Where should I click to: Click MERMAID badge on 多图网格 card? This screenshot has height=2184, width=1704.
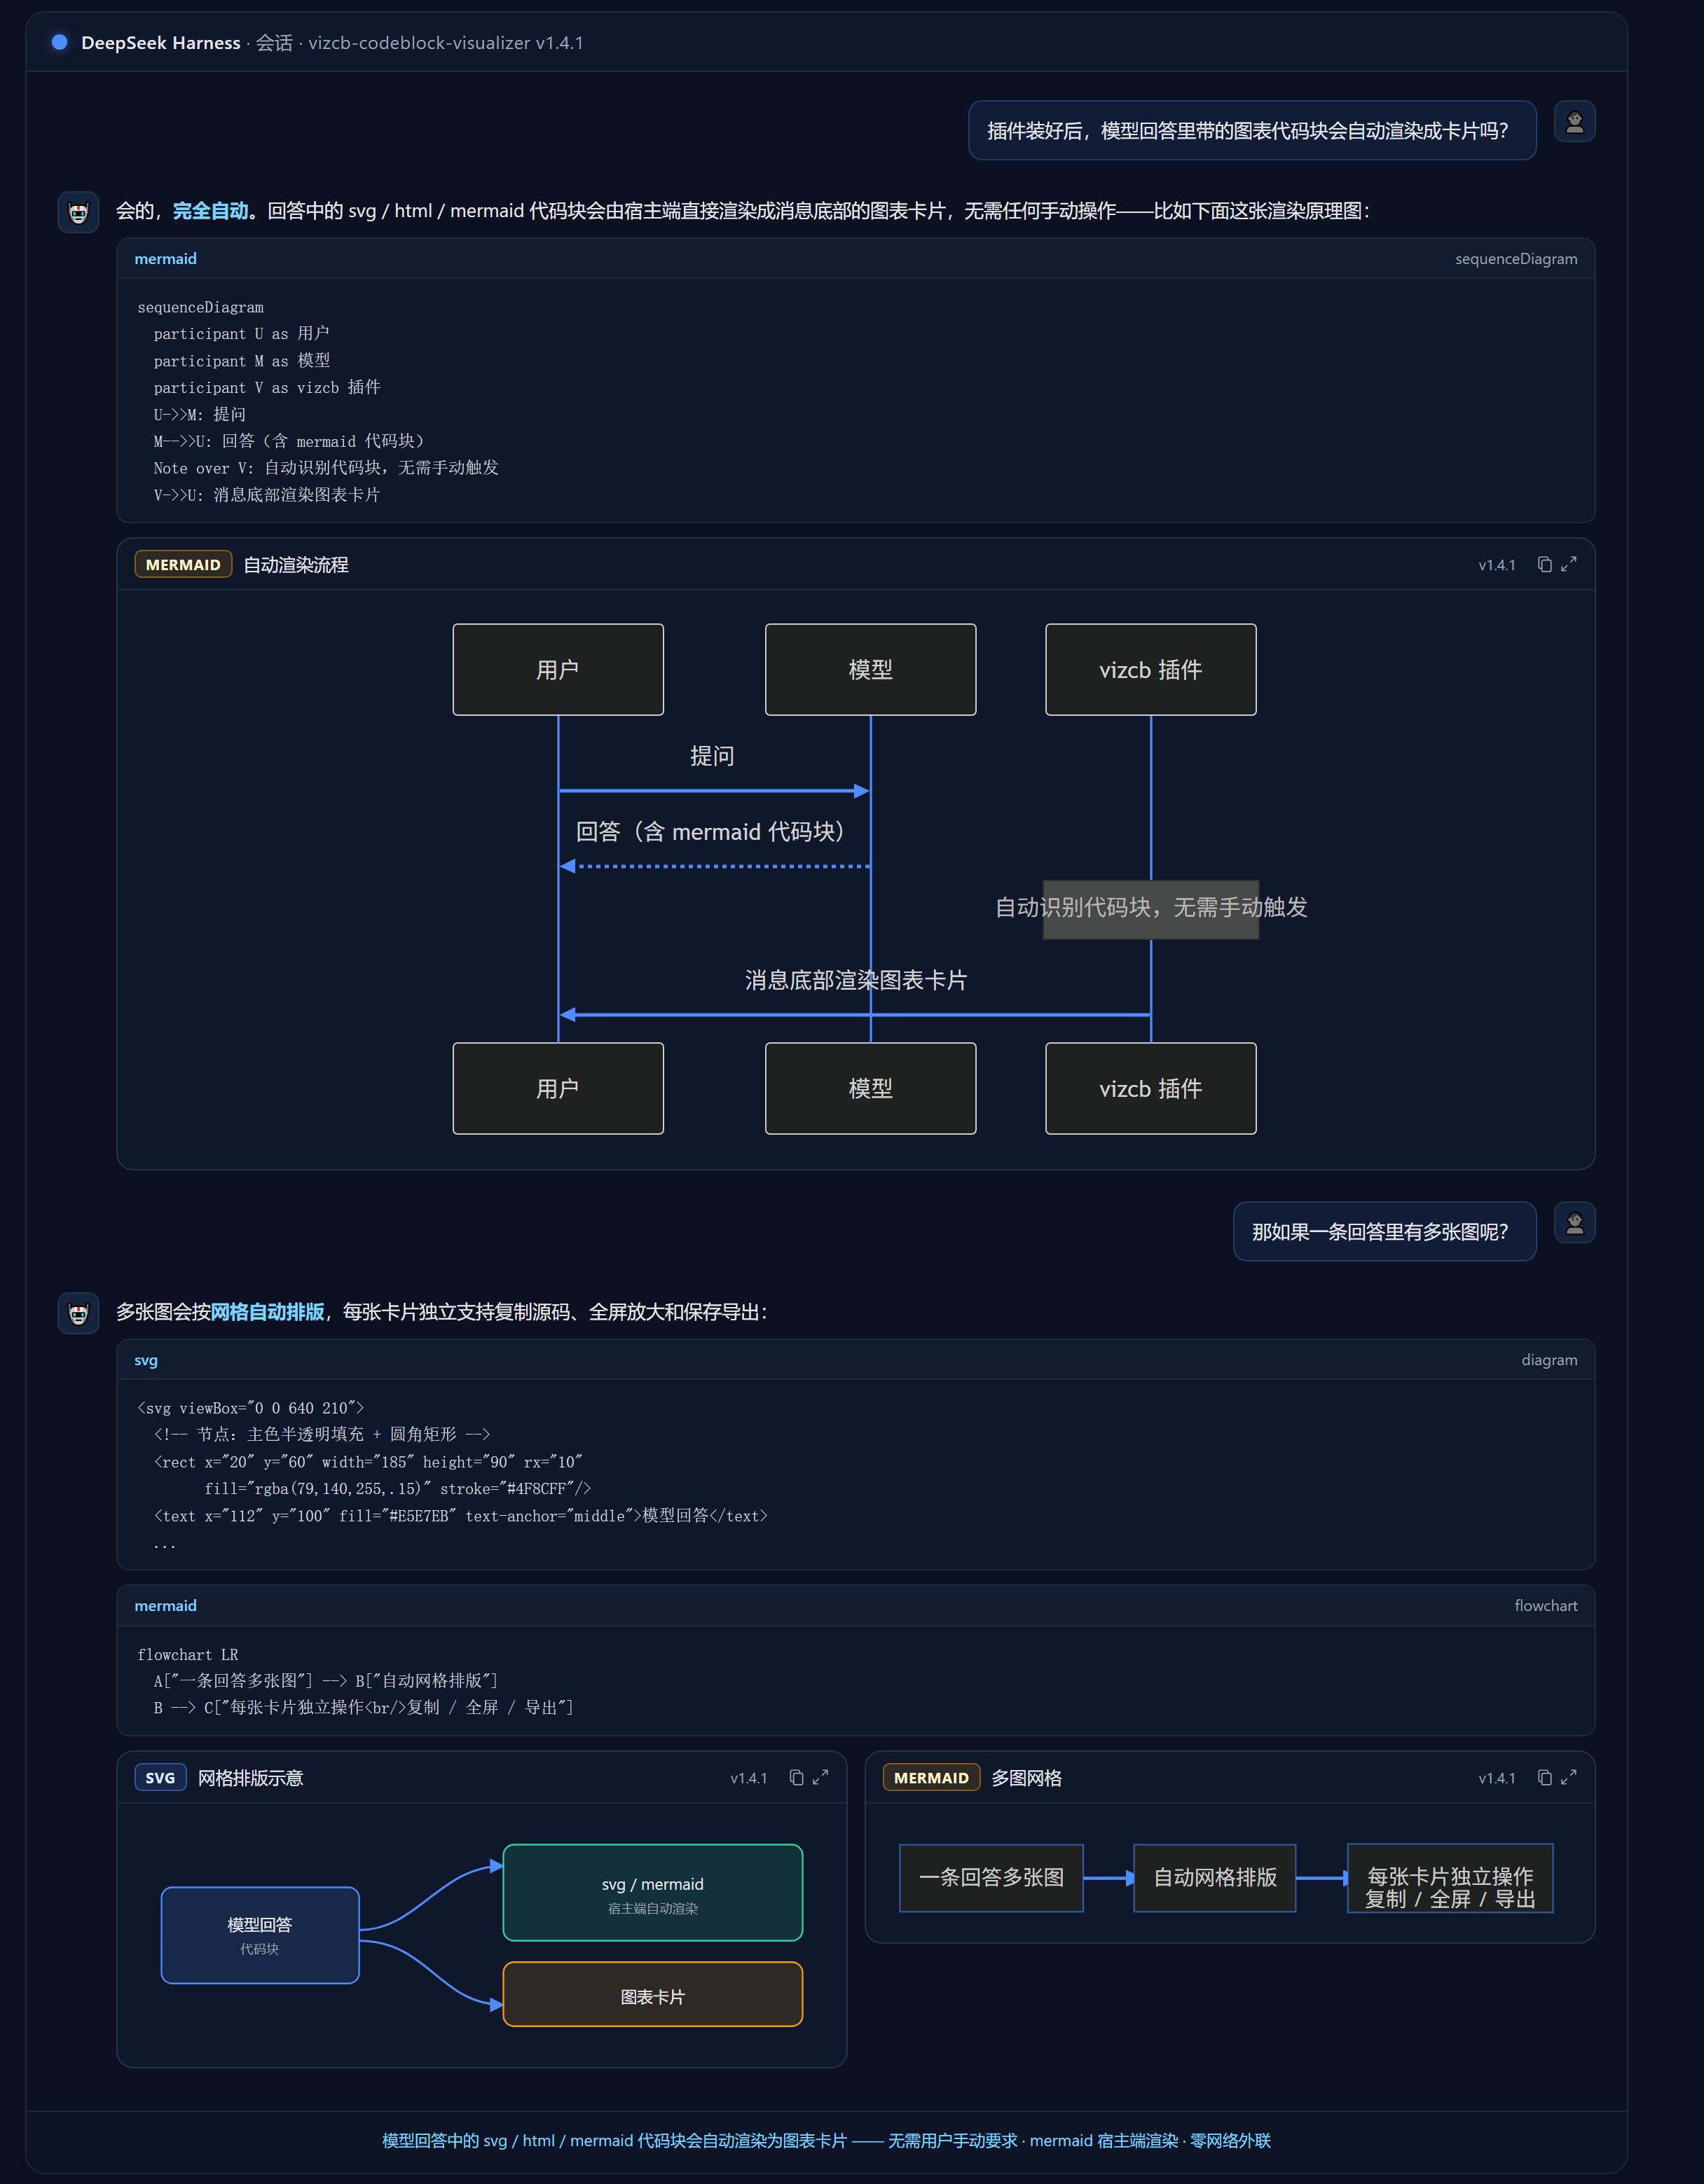(x=930, y=1777)
